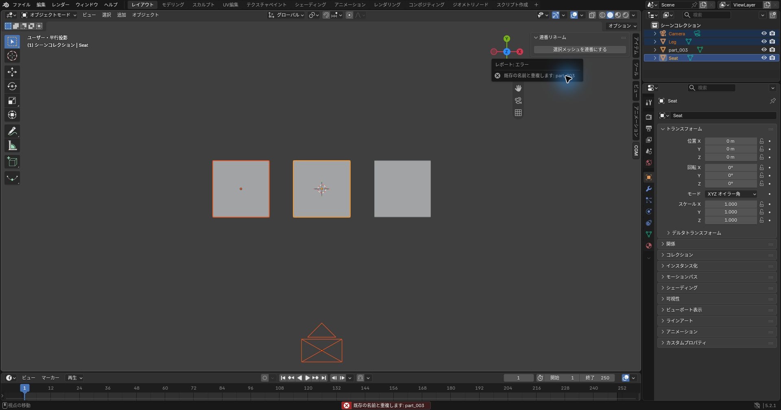Open the ファイル menu
This screenshot has height=410, width=781.
coord(22,5)
